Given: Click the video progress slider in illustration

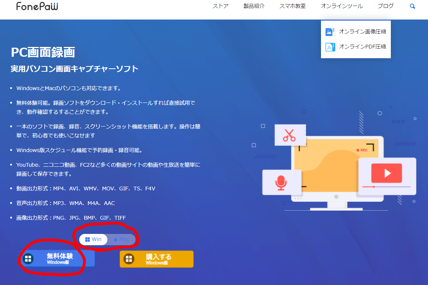Looking at the screenshot, I should pyautogui.click(x=386, y=187).
